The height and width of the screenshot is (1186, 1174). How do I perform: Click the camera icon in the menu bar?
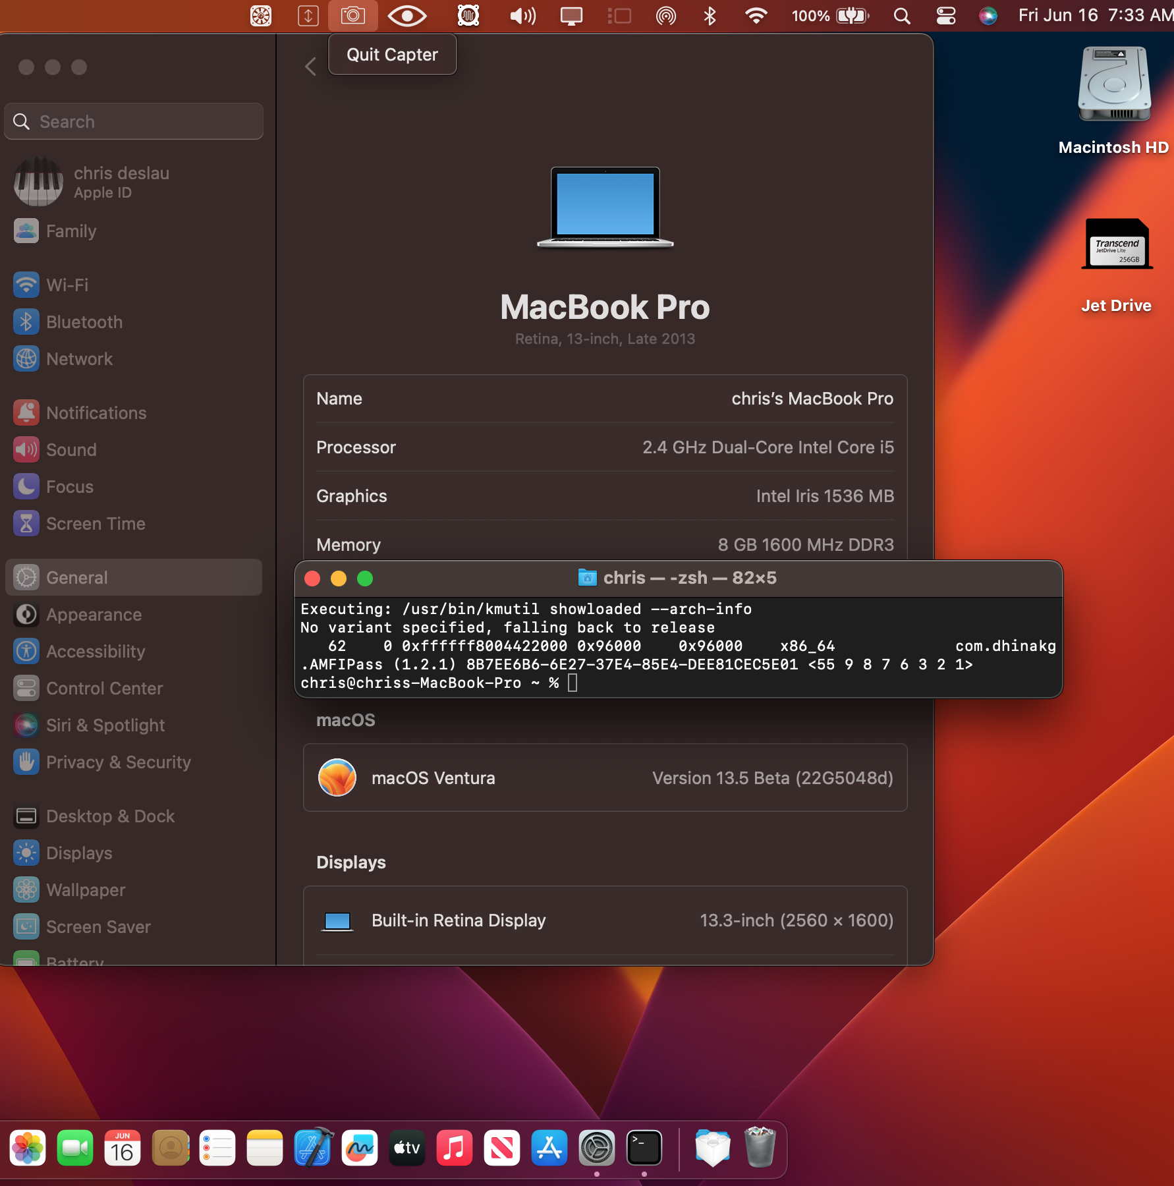[352, 15]
